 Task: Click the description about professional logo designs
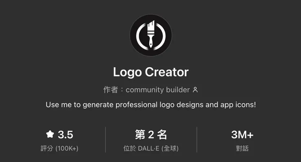point(150,104)
